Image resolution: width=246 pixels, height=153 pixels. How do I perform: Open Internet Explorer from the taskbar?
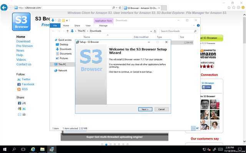[33, 150]
